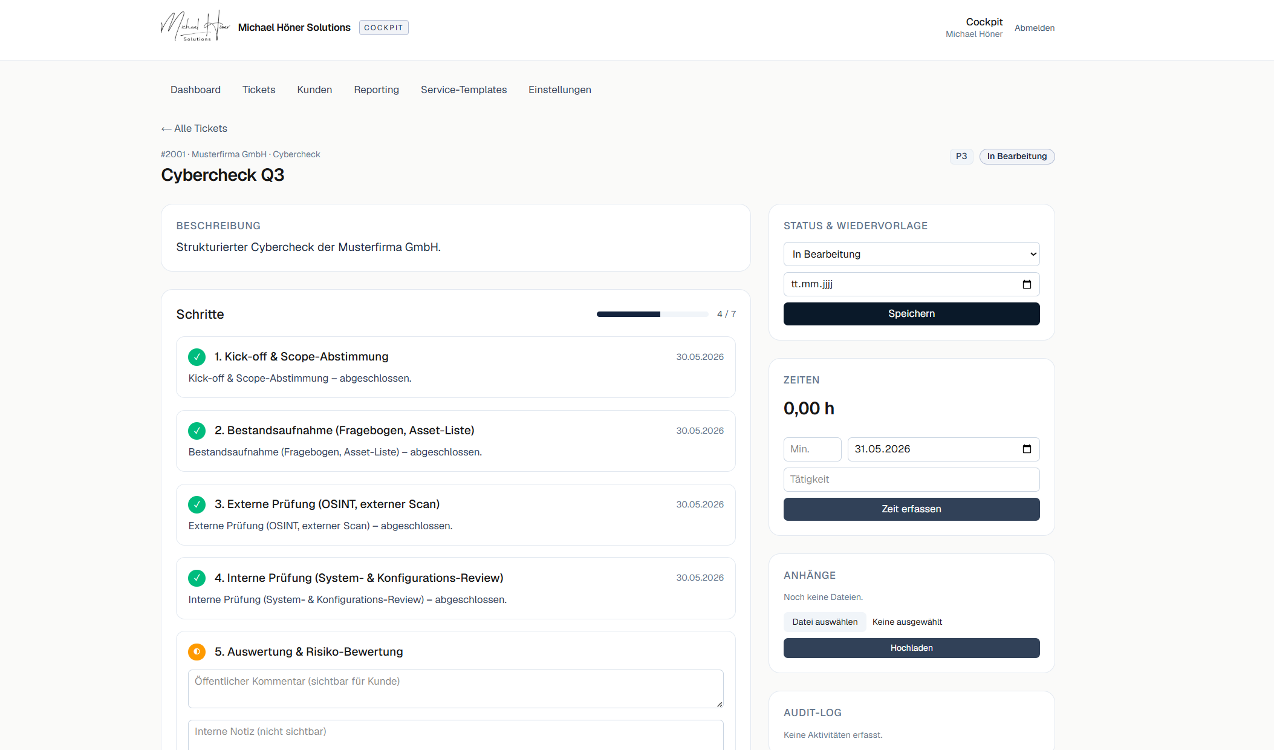Click the Keine ausgewählt file label
This screenshot has height=750, width=1274.
[907, 622]
